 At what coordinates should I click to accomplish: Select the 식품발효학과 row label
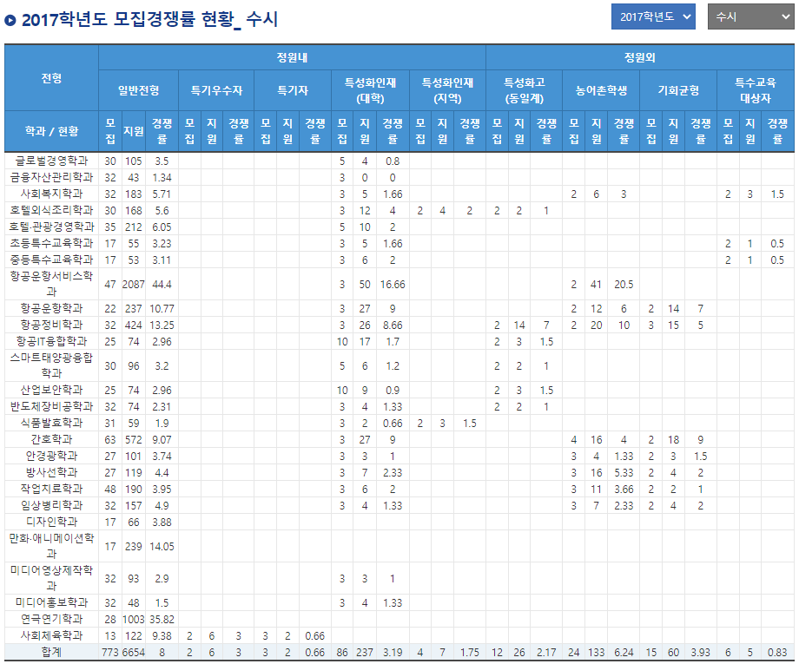(x=51, y=423)
